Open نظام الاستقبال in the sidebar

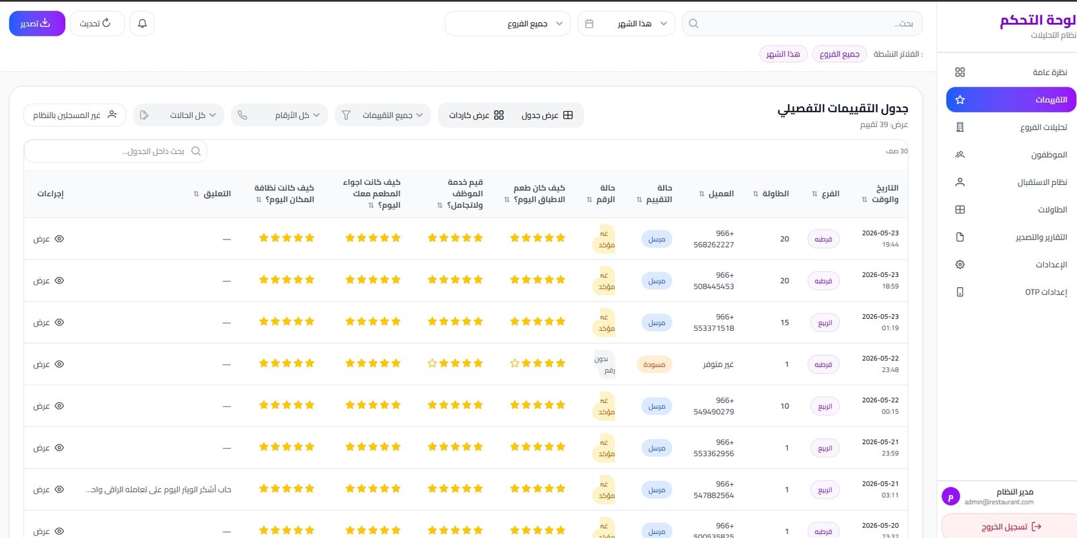click(x=1011, y=182)
